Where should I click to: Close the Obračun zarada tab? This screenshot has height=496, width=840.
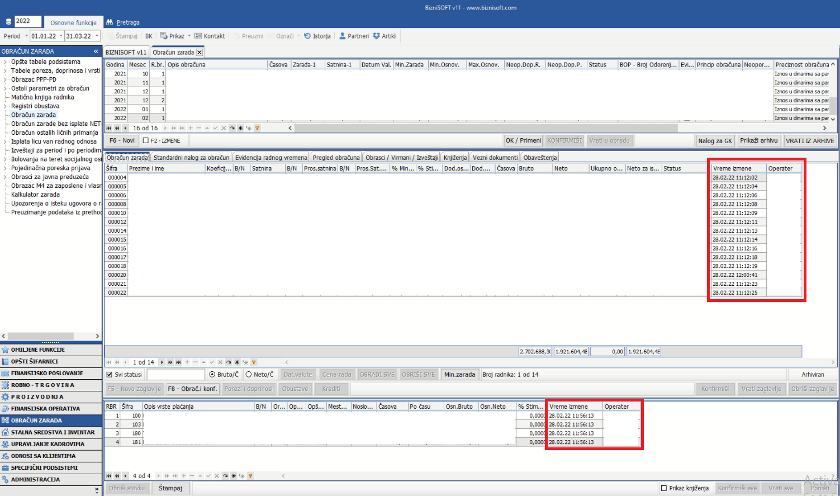point(200,52)
